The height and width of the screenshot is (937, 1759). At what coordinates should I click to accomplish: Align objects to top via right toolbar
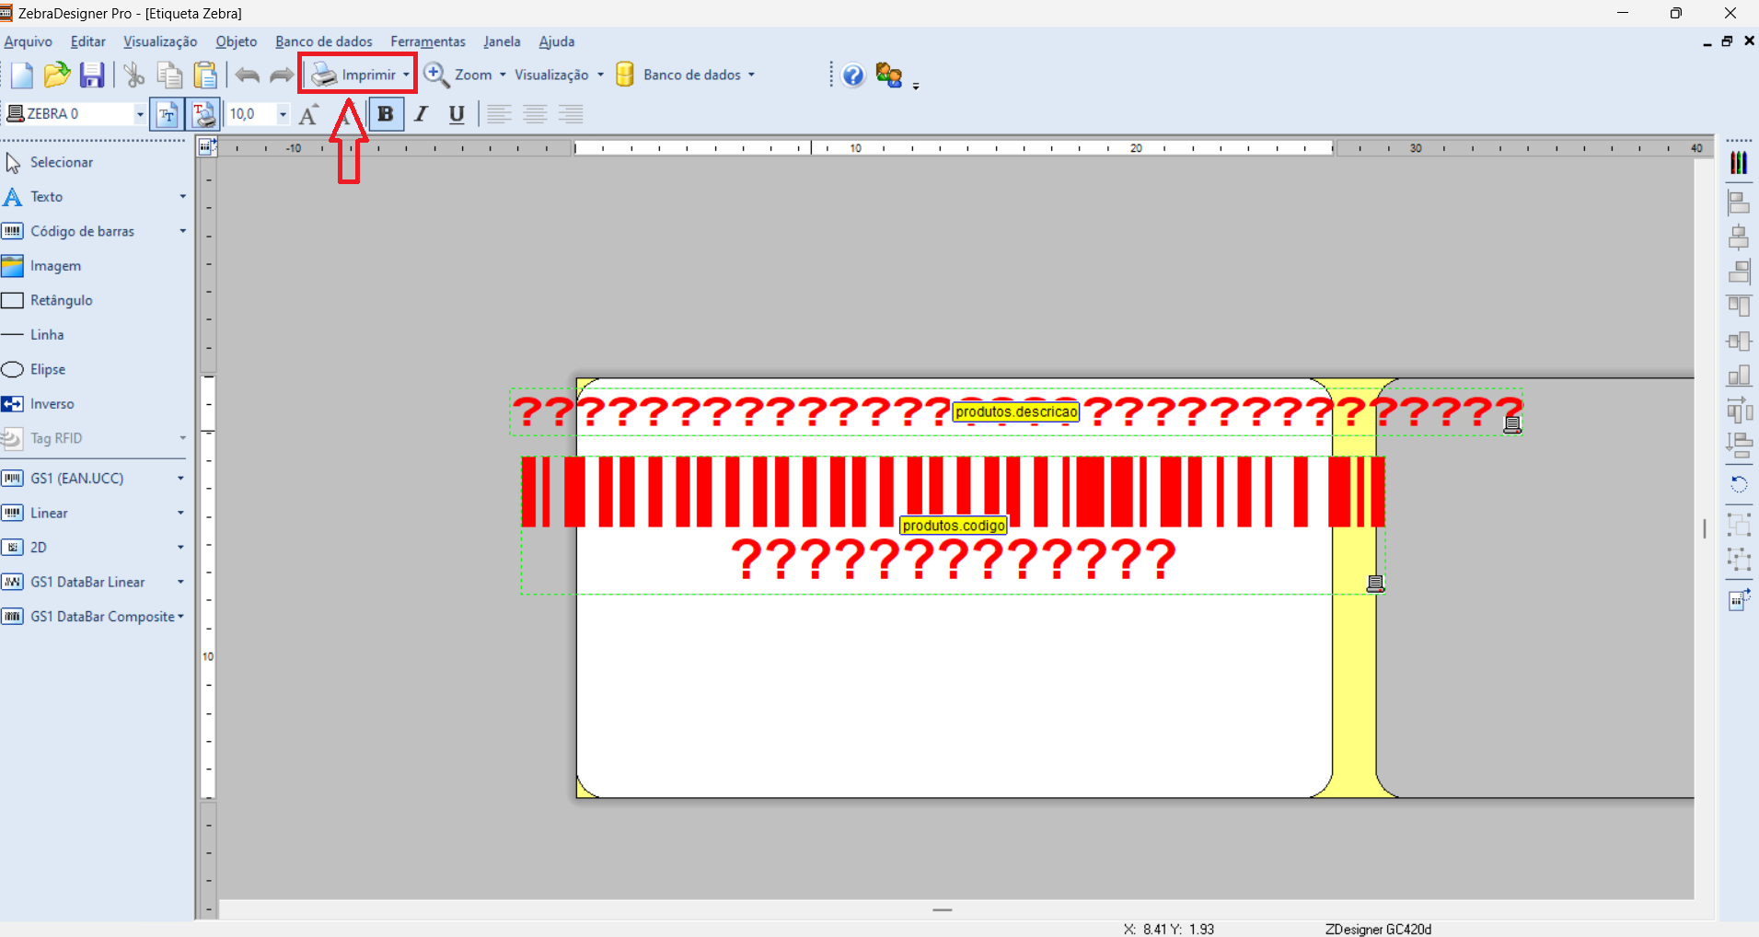pyautogui.click(x=1739, y=307)
